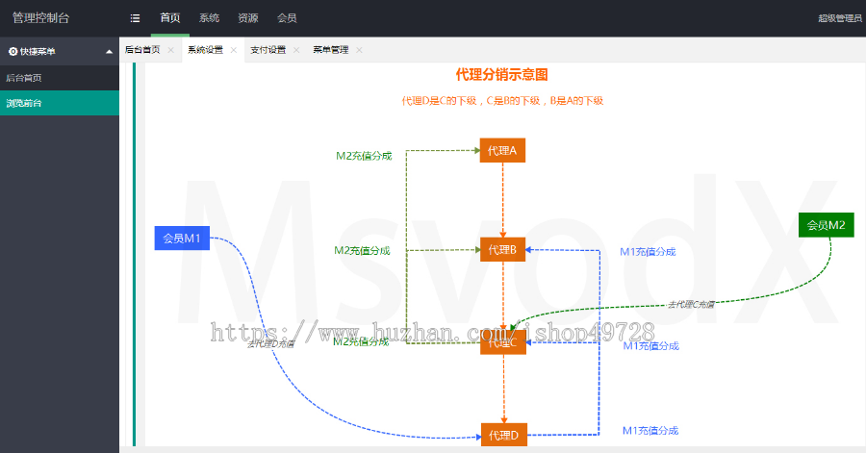Click the M2充值分成 label beside 代理A
This screenshot has height=453, width=866.
click(364, 156)
